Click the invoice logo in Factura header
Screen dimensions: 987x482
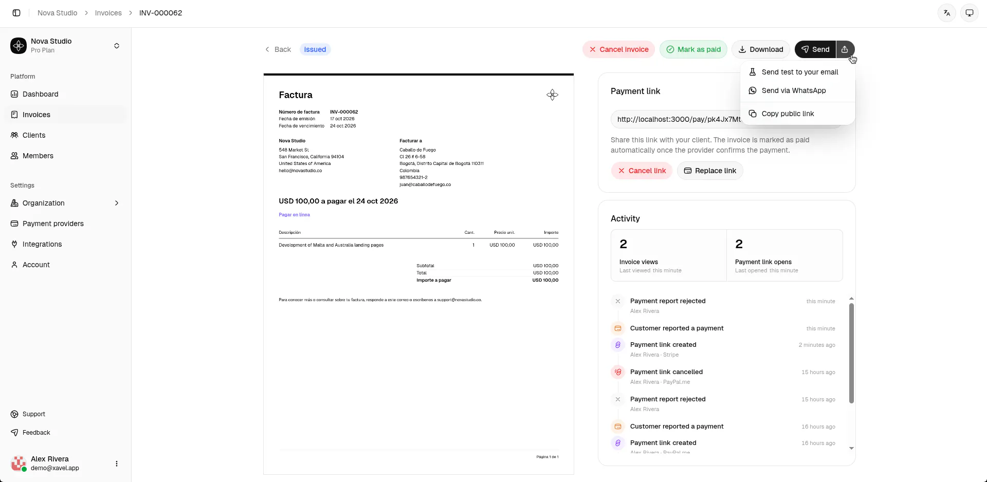[552, 95]
